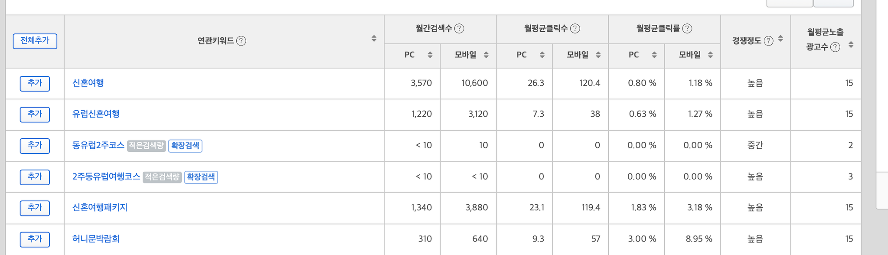Sort 월평균클릭률 모바일 column
The height and width of the screenshot is (255, 888).
point(710,55)
